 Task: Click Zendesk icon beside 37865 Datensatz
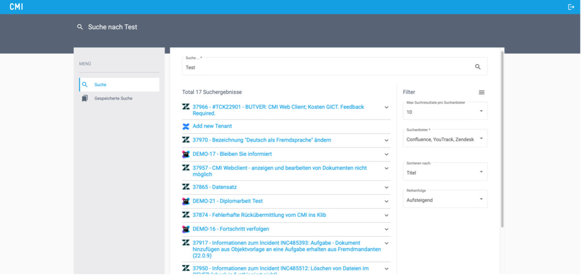pos(186,187)
